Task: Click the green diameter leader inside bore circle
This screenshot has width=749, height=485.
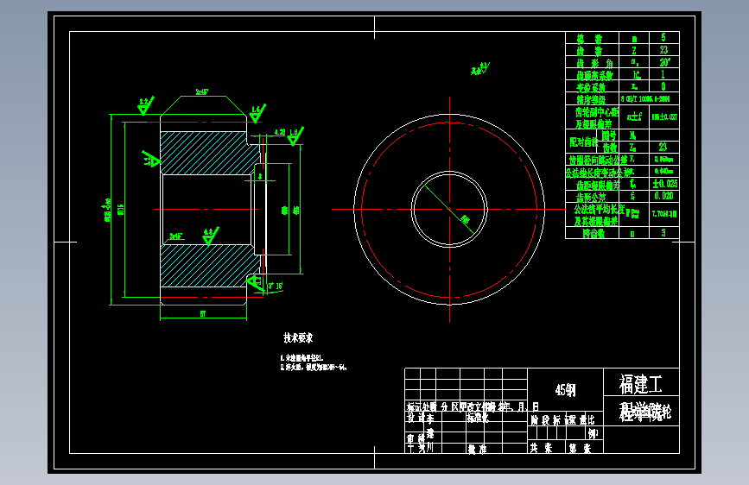Action: 449,209
